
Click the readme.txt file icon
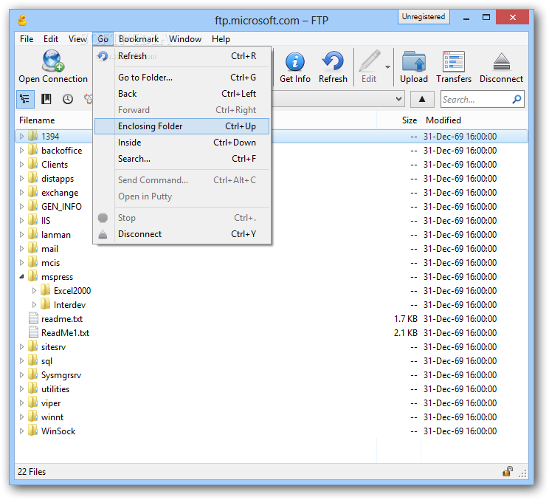(x=33, y=318)
